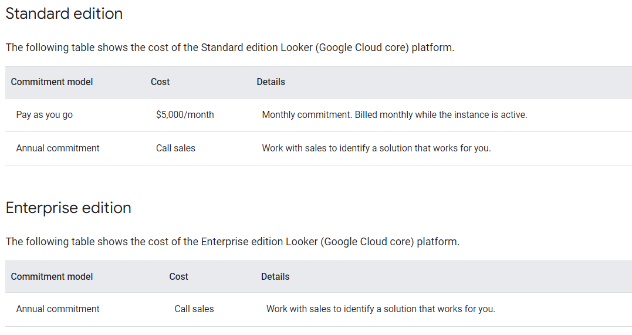Viewport: 632px width, 335px height.
Task: Click Commitment model header in Standard table
Action: [x=52, y=82]
